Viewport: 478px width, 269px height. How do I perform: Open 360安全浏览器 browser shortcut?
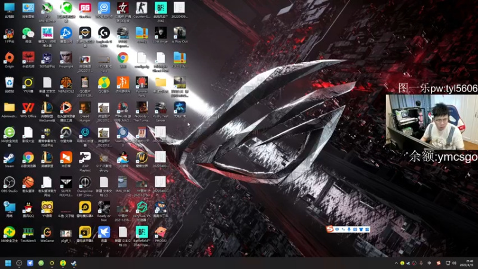coord(9,137)
